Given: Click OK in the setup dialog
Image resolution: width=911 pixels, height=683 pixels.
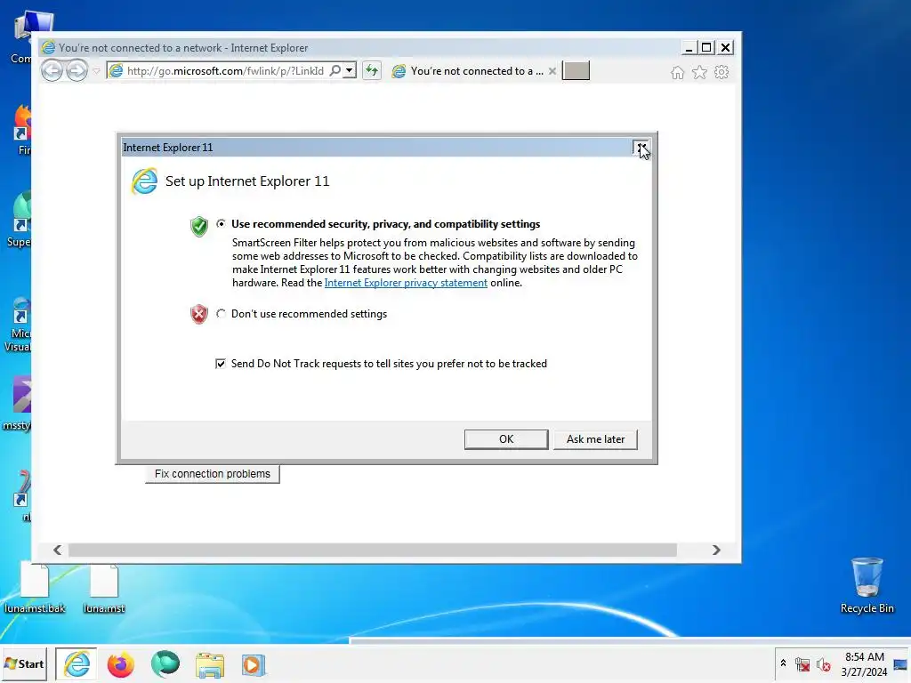Looking at the screenshot, I should [x=506, y=439].
